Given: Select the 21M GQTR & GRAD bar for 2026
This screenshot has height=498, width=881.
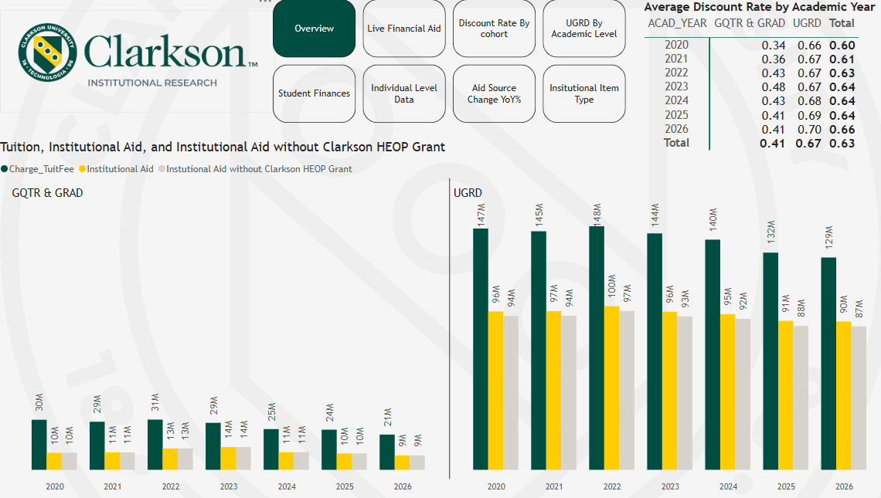Looking at the screenshot, I should (x=387, y=452).
